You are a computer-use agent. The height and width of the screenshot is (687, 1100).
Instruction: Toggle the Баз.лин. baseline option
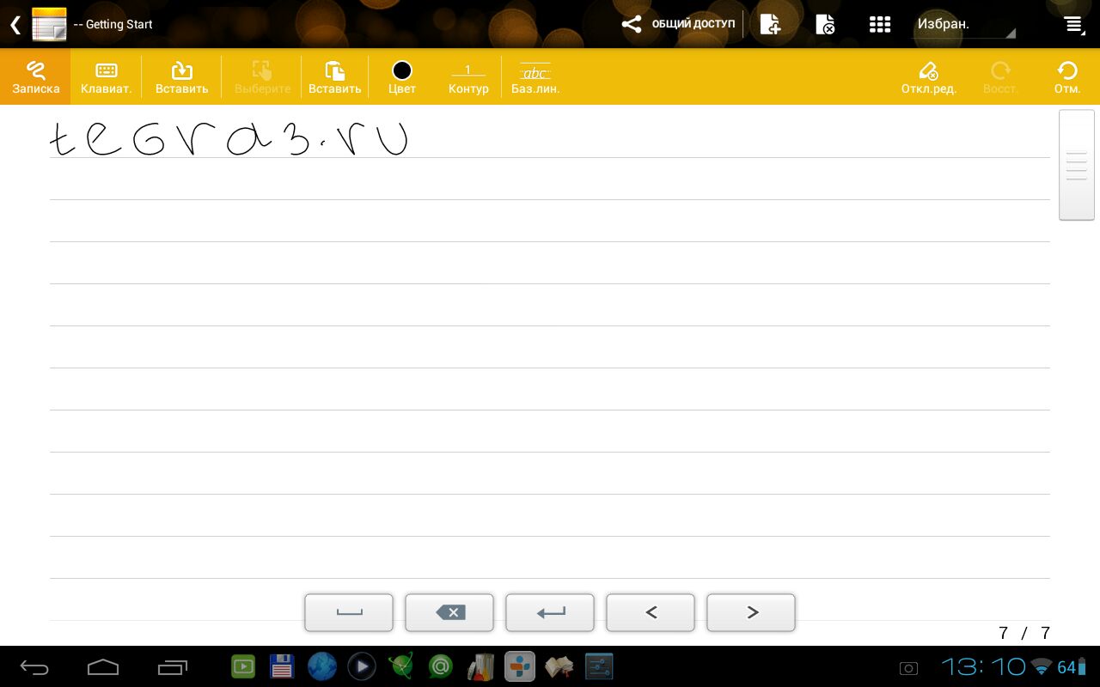point(535,76)
